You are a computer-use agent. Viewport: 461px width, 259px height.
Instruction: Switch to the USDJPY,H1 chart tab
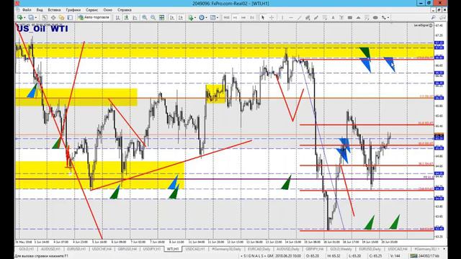tap(152, 249)
